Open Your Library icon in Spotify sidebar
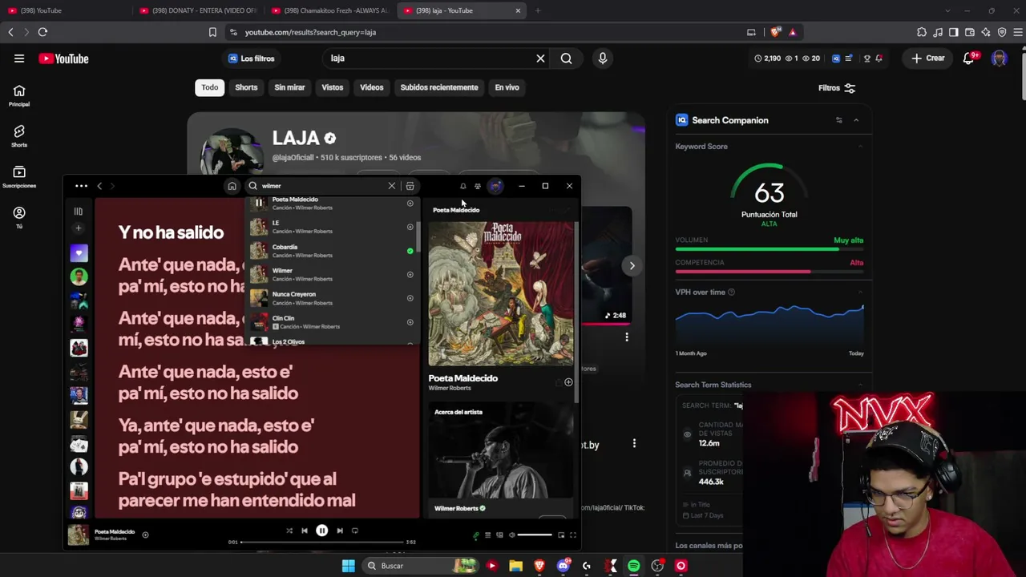 78,212
